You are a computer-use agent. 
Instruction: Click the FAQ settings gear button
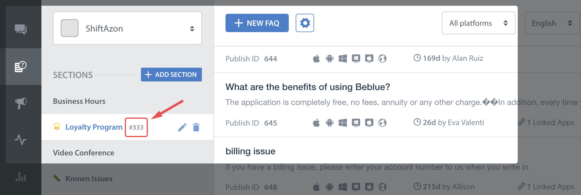(305, 23)
